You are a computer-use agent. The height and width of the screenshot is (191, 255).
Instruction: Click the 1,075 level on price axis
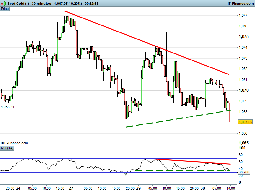(244, 37)
